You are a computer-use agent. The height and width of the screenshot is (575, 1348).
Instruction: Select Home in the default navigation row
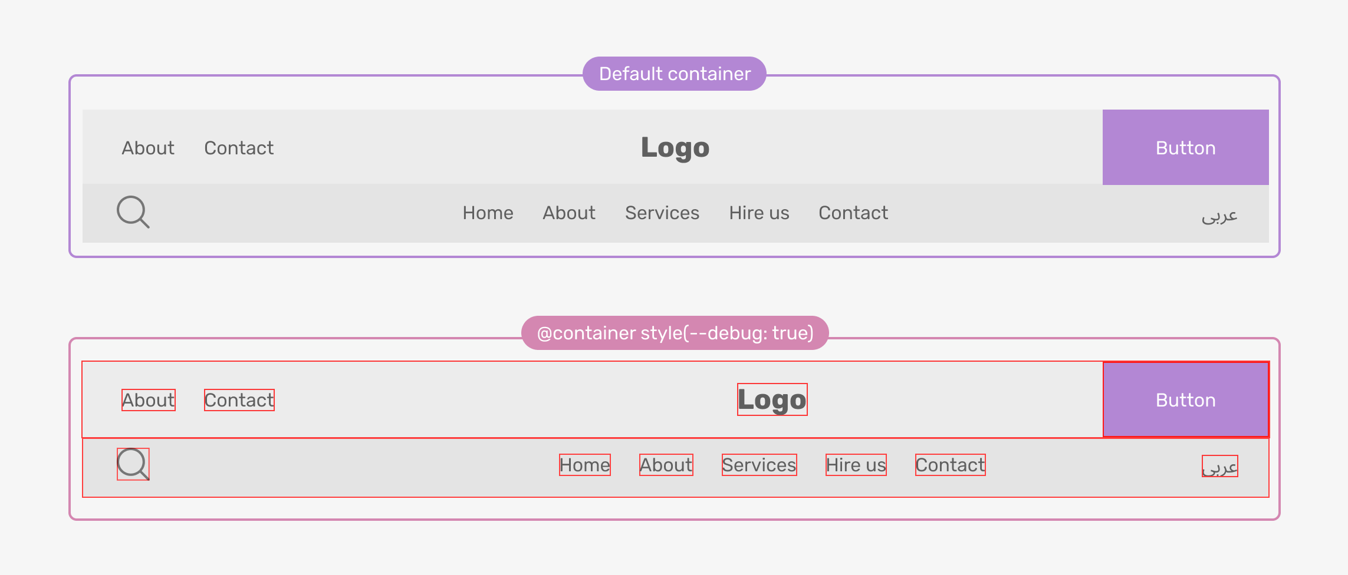pyautogui.click(x=488, y=213)
